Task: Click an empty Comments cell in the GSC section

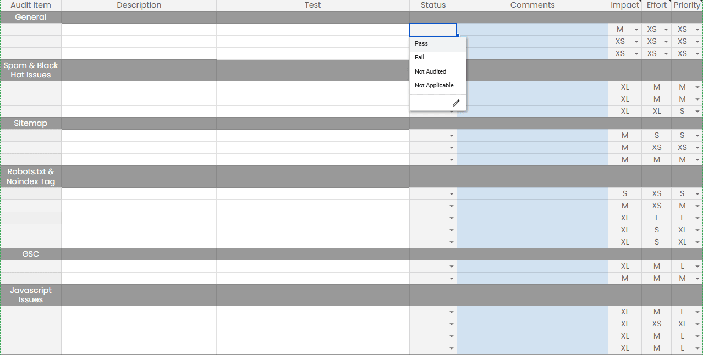Action: (x=532, y=266)
